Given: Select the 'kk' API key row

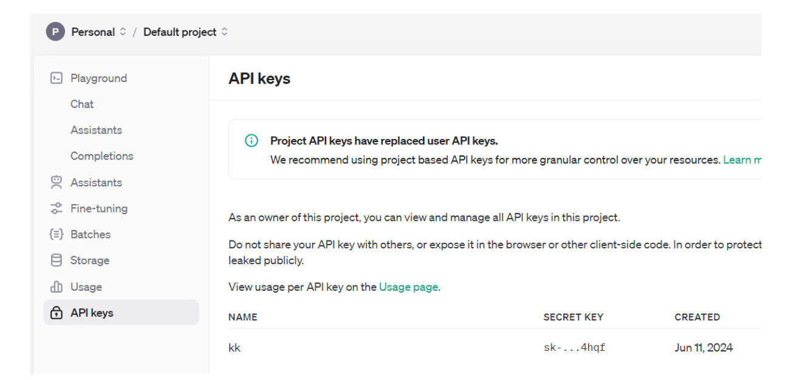Looking at the screenshot, I should pyautogui.click(x=234, y=348).
